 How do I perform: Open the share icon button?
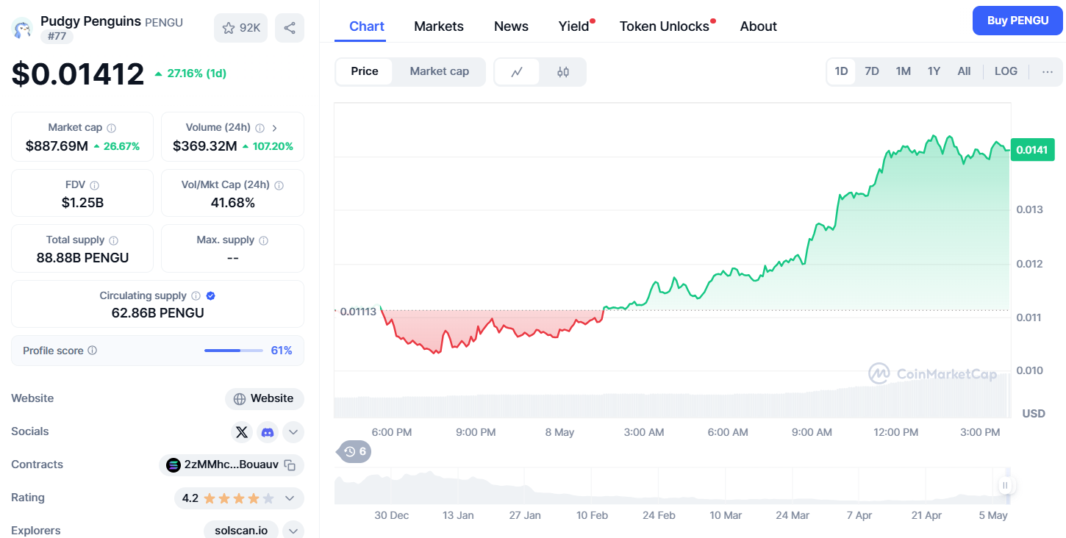[x=290, y=28]
